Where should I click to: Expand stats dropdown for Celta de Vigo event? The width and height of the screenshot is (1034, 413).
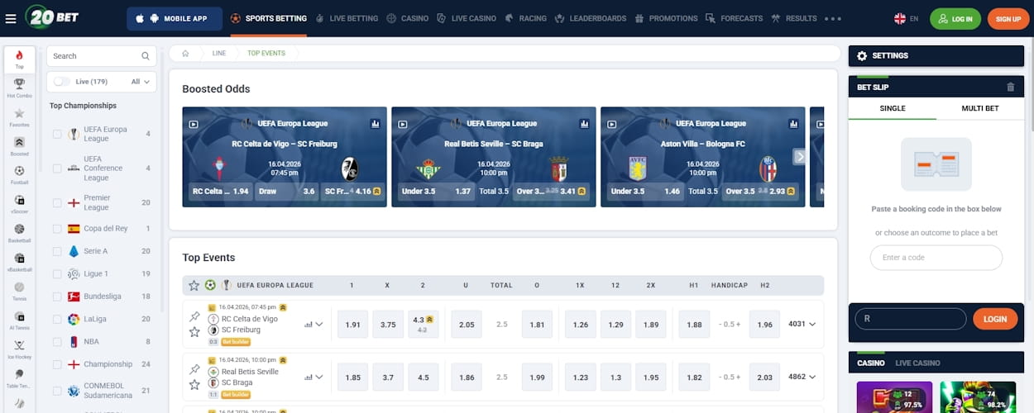point(314,324)
